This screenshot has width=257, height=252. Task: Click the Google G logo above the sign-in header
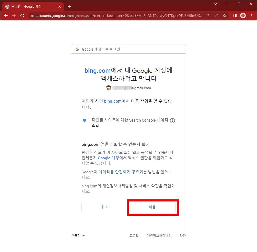click(77, 49)
